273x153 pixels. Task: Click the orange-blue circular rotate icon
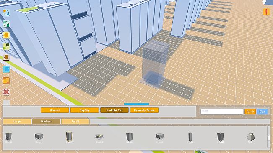(6, 13)
